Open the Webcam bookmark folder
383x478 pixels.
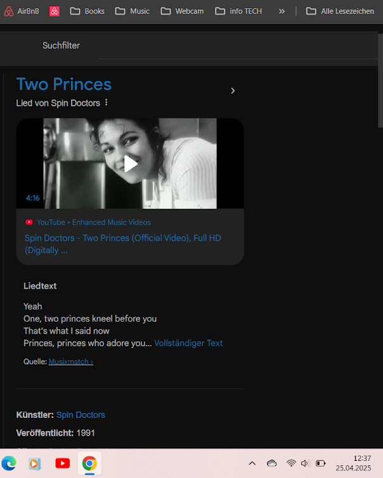tap(182, 11)
